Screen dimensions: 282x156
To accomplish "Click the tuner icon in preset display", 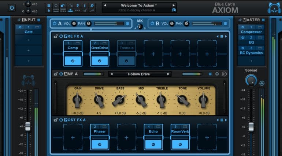I will click(174, 10).
